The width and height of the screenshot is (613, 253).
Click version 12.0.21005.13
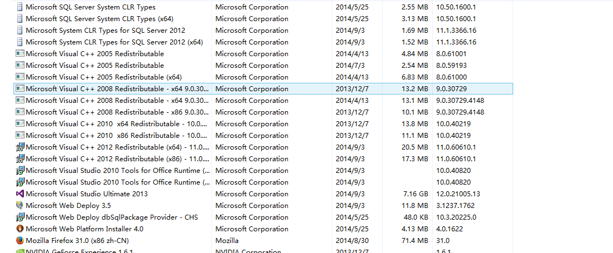[458, 194]
